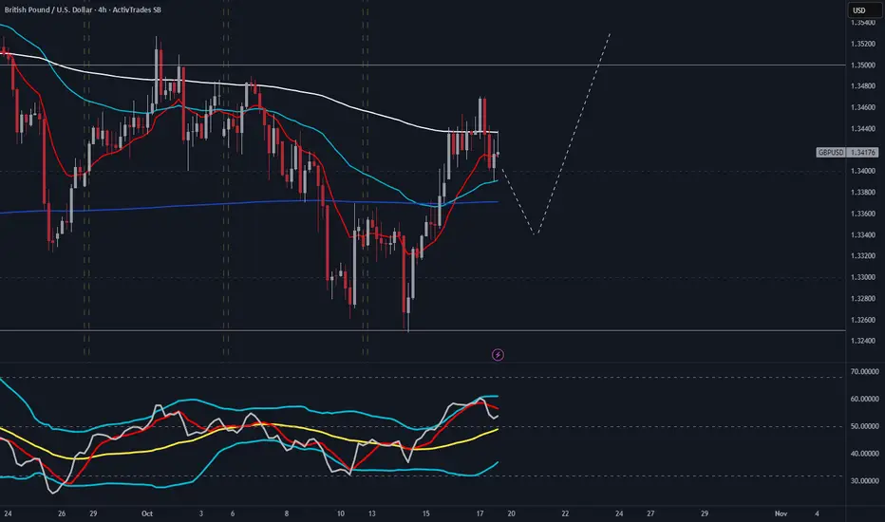Click price axis value 1.33400

pyautogui.click(x=863, y=234)
